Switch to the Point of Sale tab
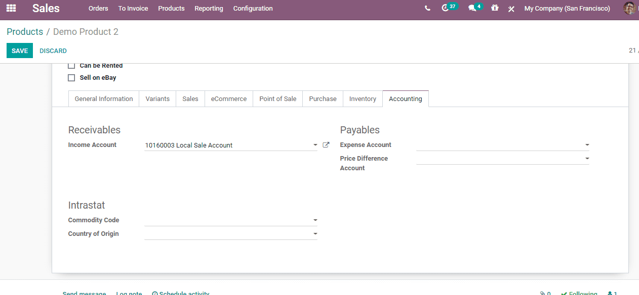The width and height of the screenshot is (639, 295). (278, 99)
